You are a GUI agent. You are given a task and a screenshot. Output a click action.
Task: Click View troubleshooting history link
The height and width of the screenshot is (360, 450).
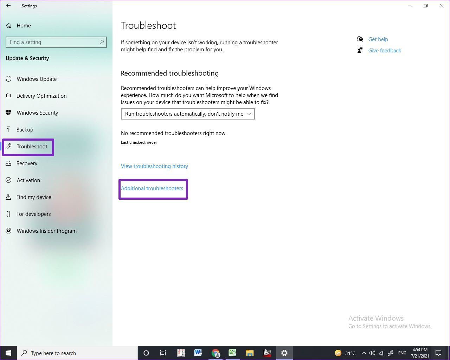[x=154, y=166]
